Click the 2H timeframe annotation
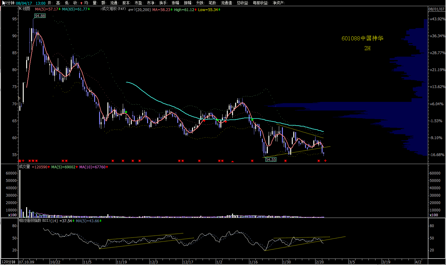This screenshot has width=446, height=265. [x=367, y=48]
